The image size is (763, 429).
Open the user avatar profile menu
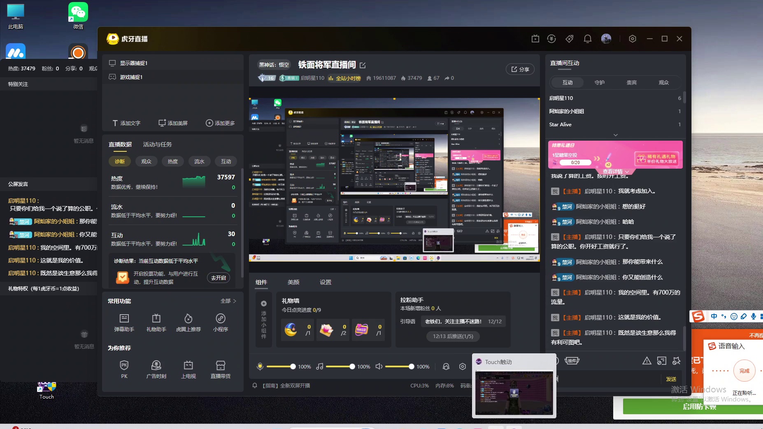pyautogui.click(x=606, y=39)
